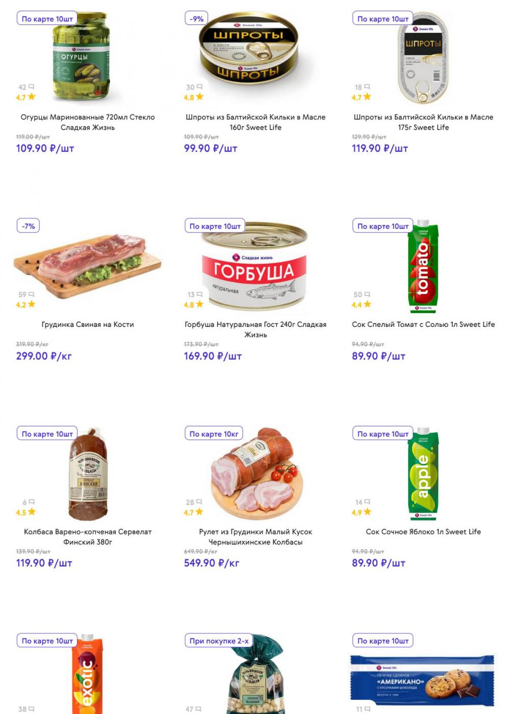Click the Грудинка Свиная на Кости title
This screenshot has height=714, width=510.
(x=87, y=324)
